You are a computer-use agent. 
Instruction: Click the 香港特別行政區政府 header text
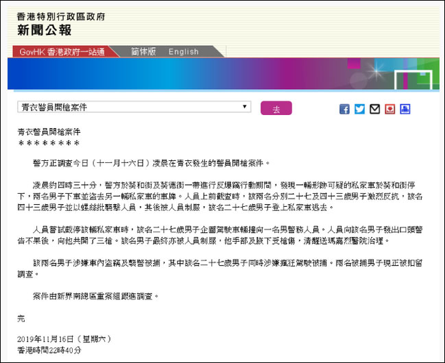[61, 16]
